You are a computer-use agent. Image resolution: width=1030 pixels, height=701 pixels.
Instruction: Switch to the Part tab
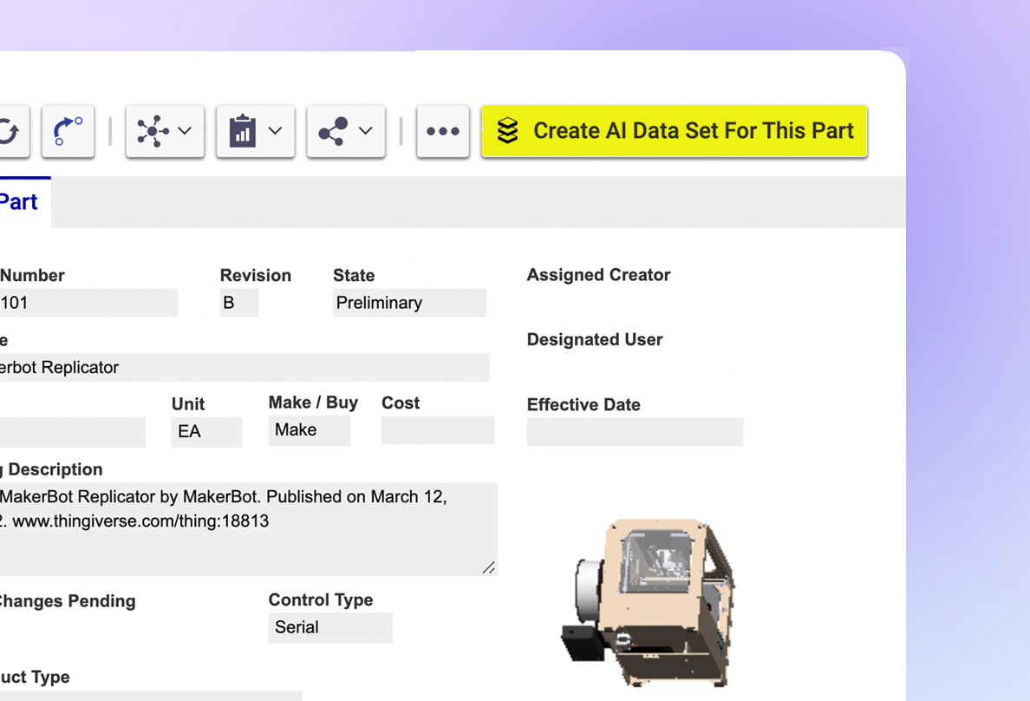(x=19, y=202)
